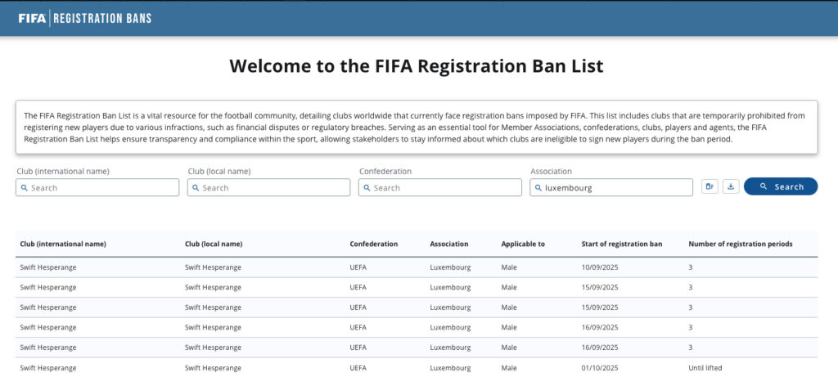Click the Applicable to column header
Screen dimensions: 838x381
[523, 244]
